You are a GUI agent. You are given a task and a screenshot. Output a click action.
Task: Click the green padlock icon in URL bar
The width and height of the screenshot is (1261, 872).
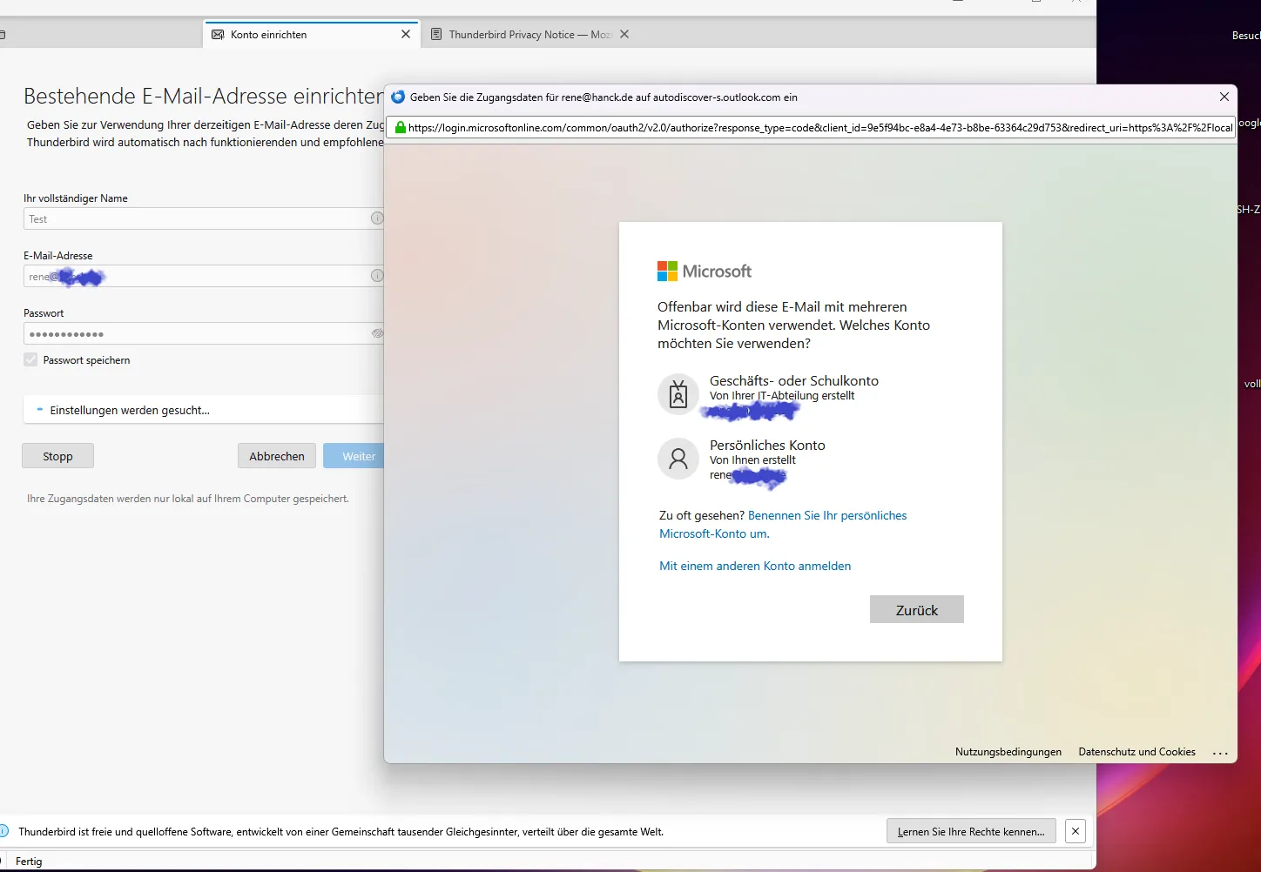point(400,127)
